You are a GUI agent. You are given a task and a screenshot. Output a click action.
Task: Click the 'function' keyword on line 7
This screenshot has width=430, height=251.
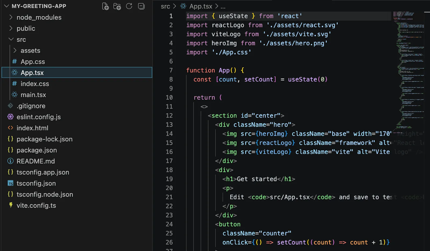201,70
